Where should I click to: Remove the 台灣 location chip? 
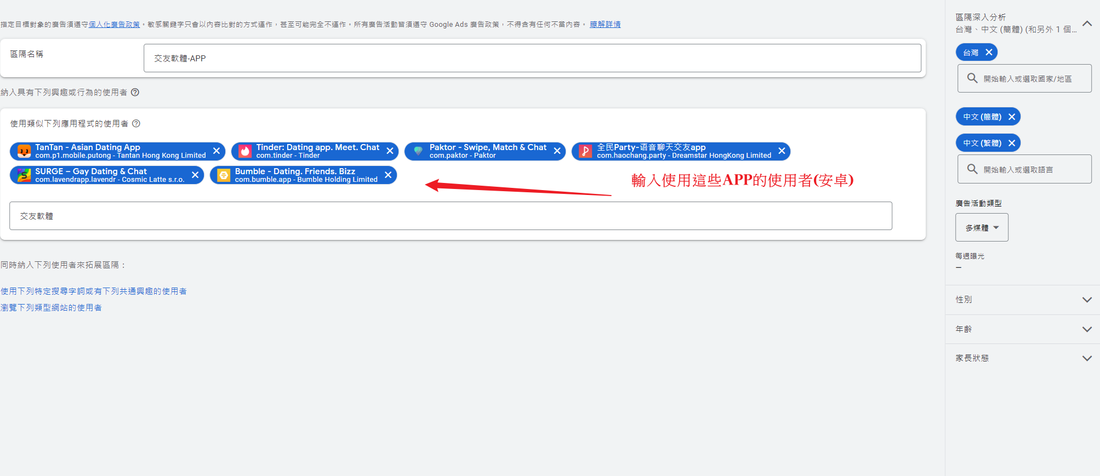[x=989, y=53]
